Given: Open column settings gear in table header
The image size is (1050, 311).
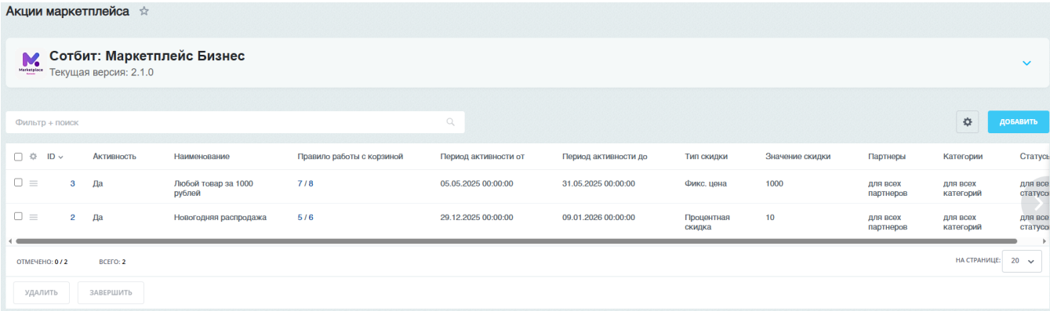Looking at the screenshot, I should click(34, 157).
